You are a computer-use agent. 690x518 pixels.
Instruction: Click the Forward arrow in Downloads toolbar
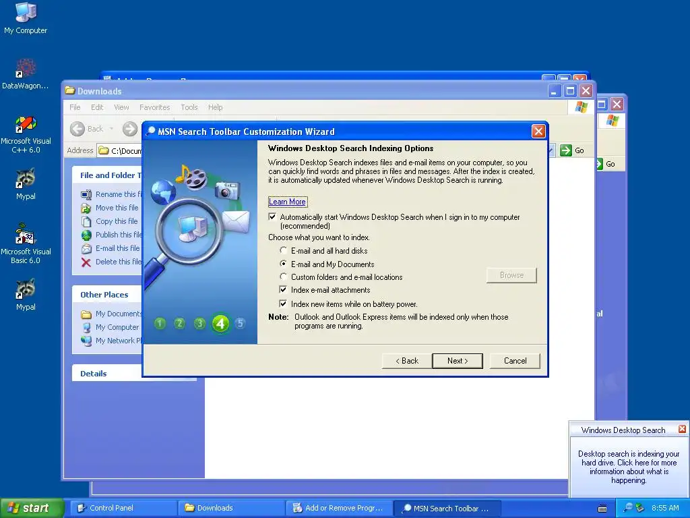point(129,129)
